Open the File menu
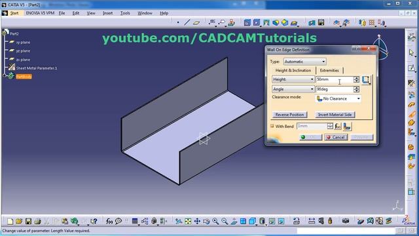The image size is (419, 236). [62, 13]
